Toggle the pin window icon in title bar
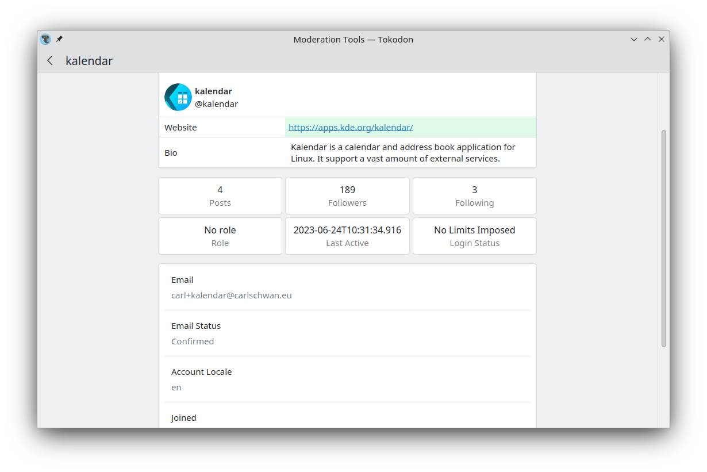The height and width of the screenshot is (472, 707). pos(59,39)
